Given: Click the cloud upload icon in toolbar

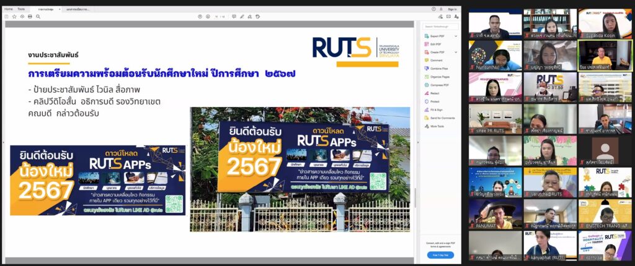Looking at the screenshot, I should pyautogui.click(x=22, y=17).
